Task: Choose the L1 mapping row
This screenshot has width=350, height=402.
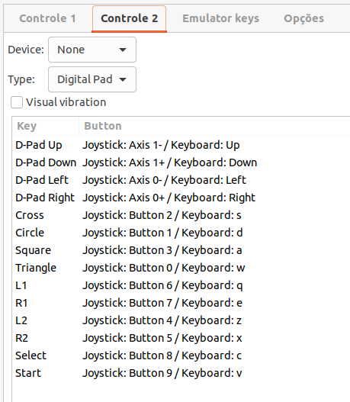Action: [181, 285]
